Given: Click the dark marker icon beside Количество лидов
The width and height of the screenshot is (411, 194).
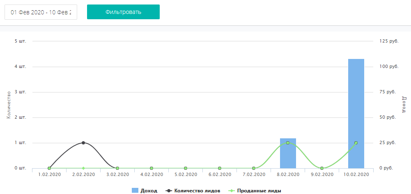Looking at the screenshot, I should click(x=168, y=191).
